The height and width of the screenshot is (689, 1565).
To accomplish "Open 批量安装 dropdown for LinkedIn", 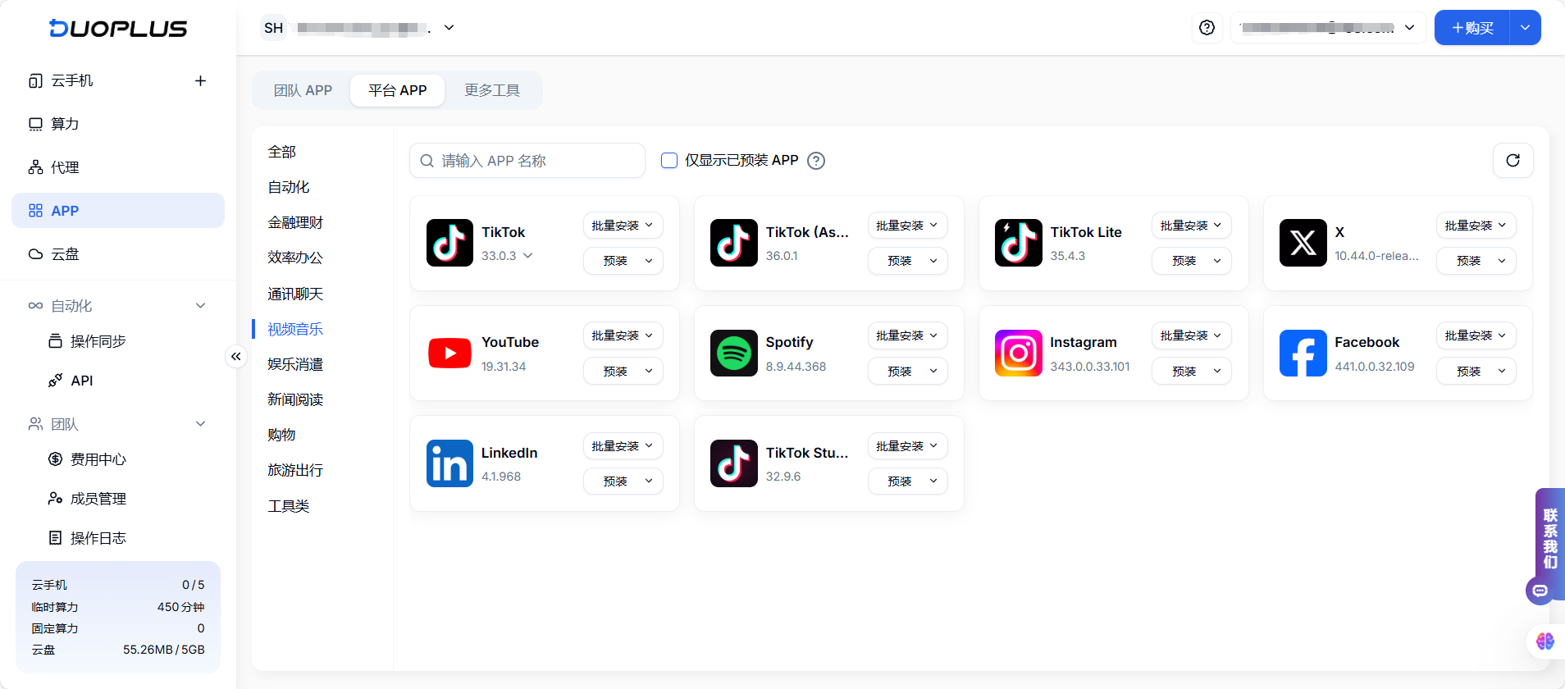I will 623,446.
